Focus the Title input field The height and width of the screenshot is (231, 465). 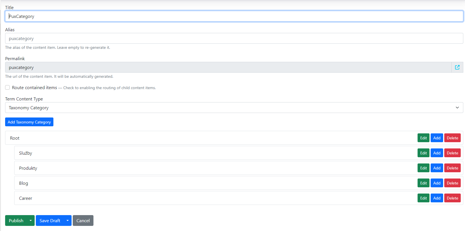point(234,16)
